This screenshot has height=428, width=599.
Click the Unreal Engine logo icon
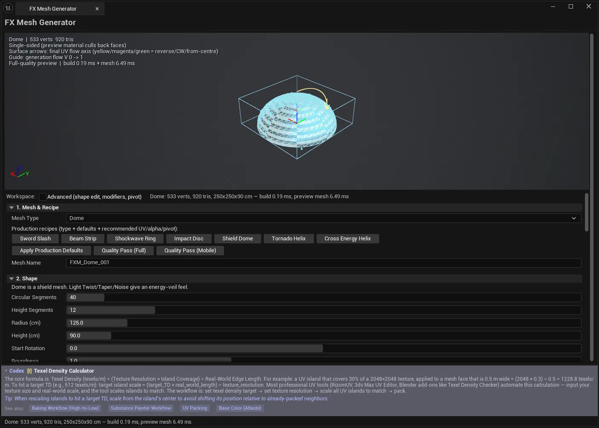(8, 8)
